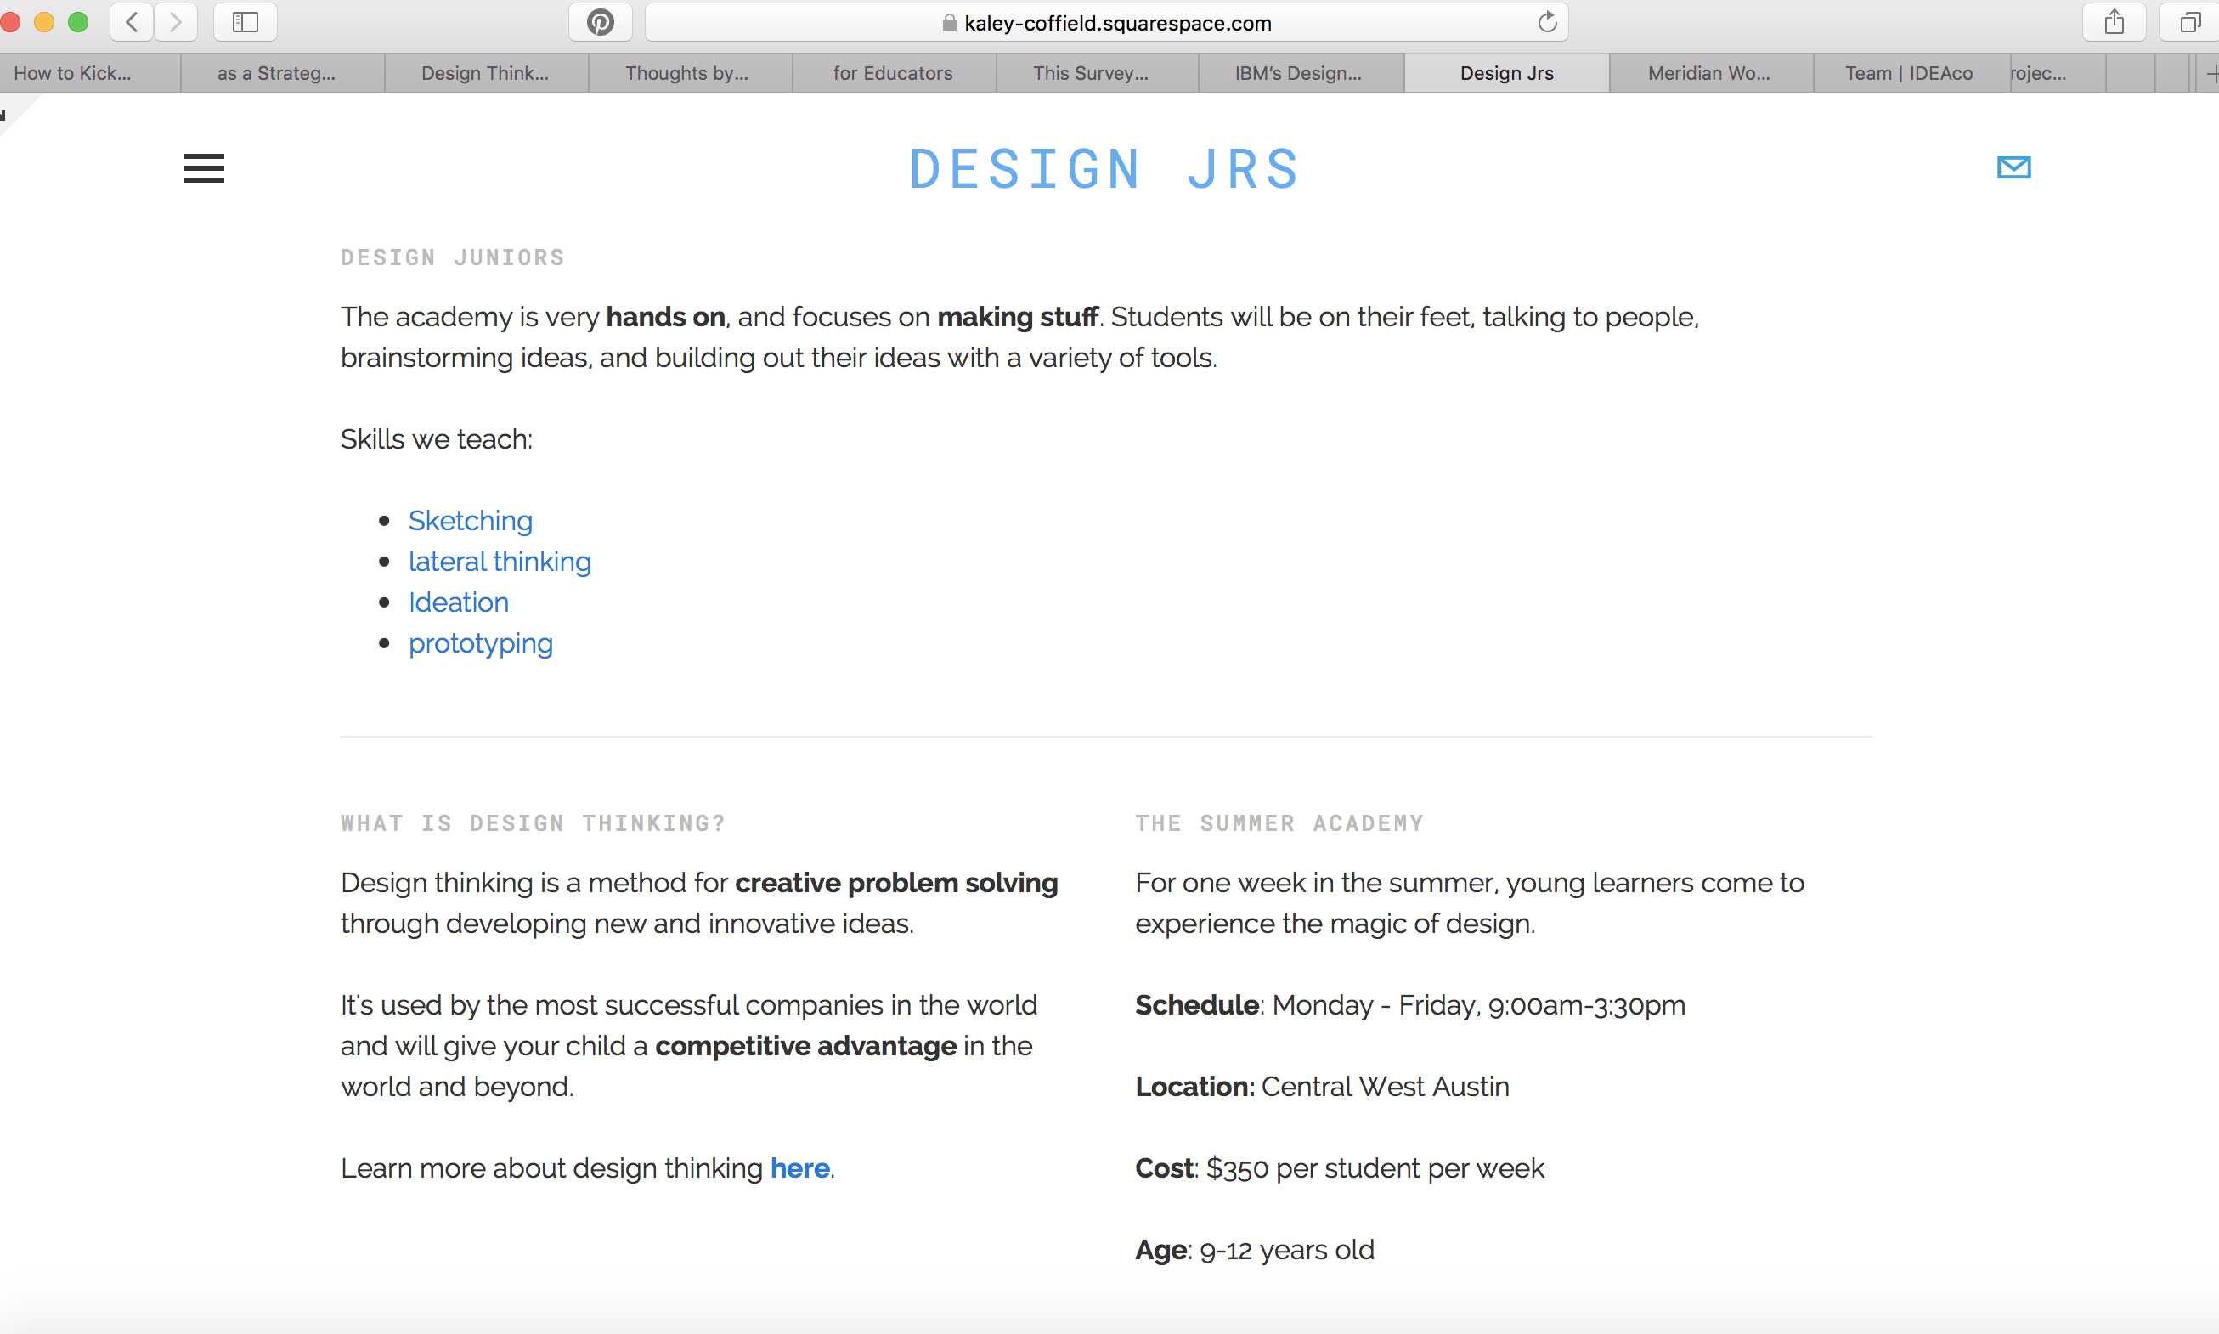Open the hamburger navigation menu

click(x=203, y=168)
